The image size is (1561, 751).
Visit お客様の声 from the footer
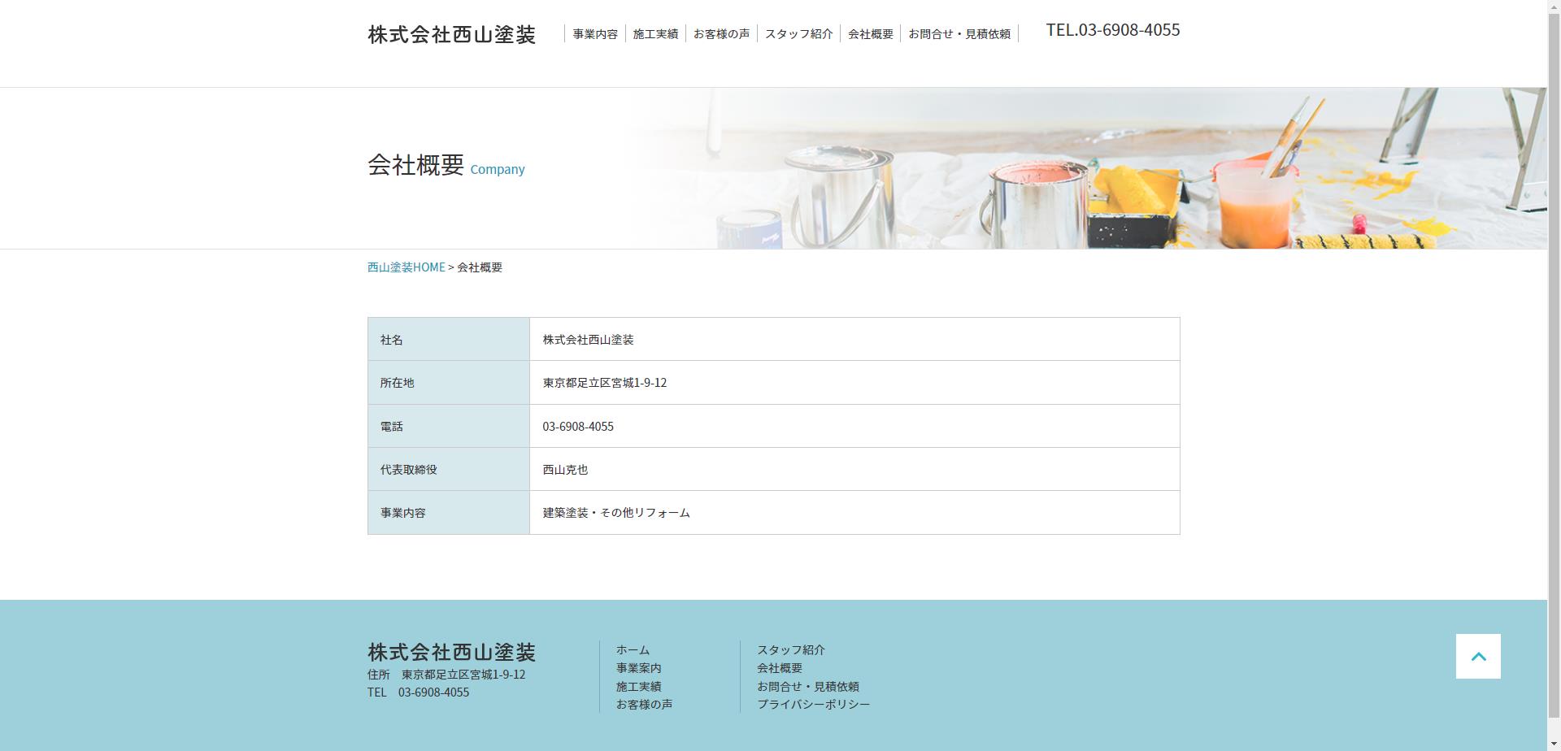644,705
